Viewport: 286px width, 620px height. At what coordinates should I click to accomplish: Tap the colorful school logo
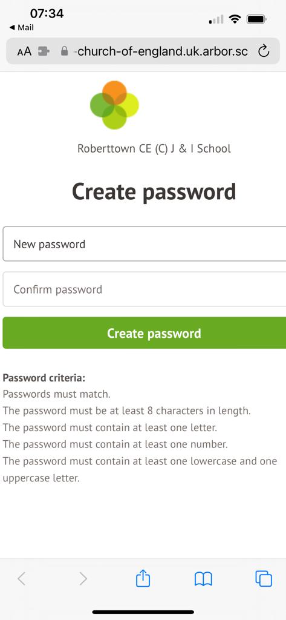114,105
